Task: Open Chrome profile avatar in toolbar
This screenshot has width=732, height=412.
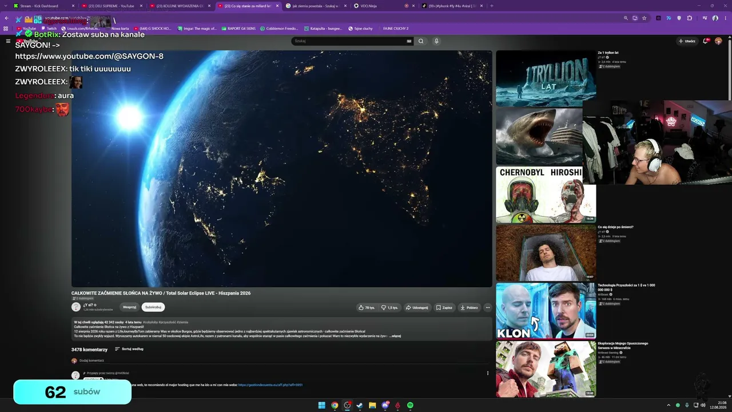Action: click(x=715, y=18)
